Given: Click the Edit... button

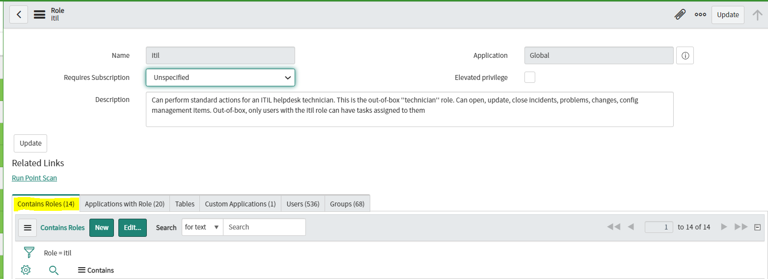Looking at the screenshot, I should tap(133, 228).
